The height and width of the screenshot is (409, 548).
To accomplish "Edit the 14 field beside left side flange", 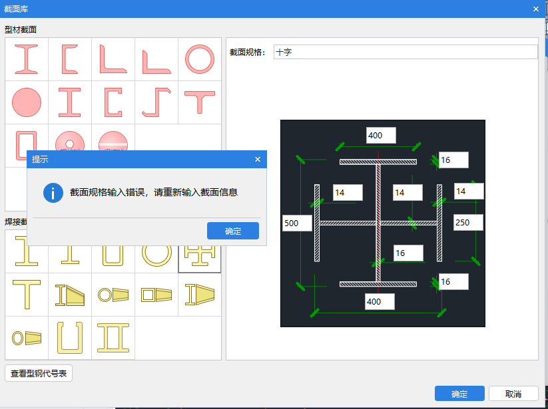I will click(x=348, y=193).
